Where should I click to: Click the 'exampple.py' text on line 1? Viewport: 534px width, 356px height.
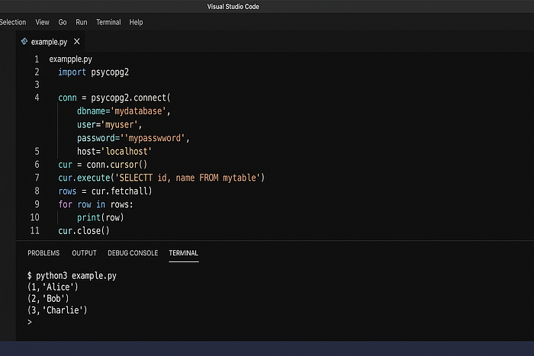[x=70, y=59]
